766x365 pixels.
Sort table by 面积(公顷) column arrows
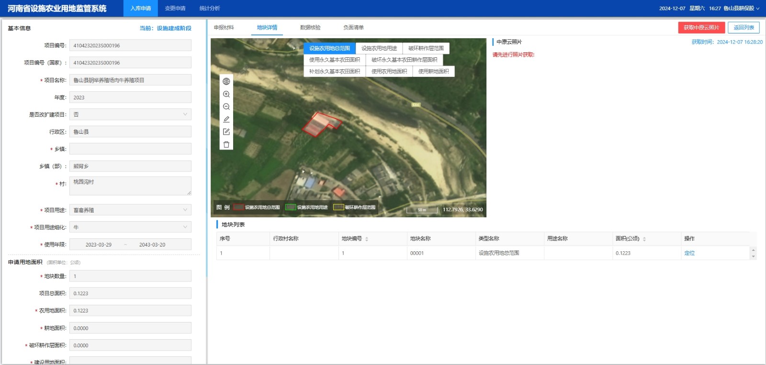point(644,239)
